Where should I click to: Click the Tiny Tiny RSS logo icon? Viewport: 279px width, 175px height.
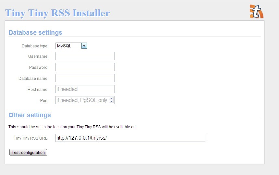[x=256, y=12]
